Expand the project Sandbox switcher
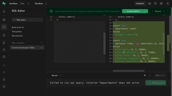This screenshot has height=96, width=172. click(46, 3)
